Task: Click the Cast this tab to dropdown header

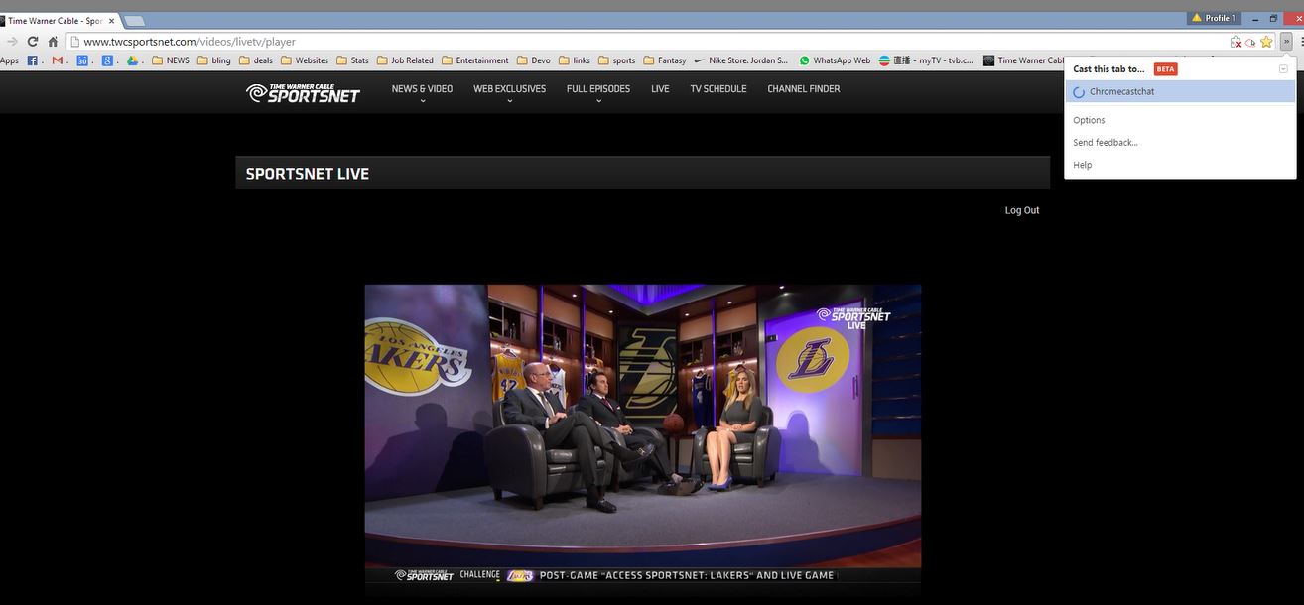Action: pos(1108,69)
